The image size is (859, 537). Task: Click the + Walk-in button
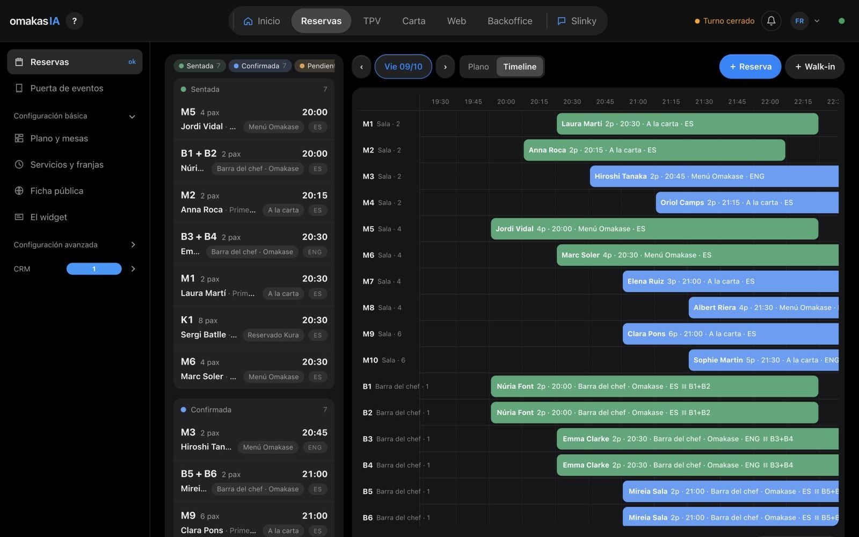tap(814, 67)
